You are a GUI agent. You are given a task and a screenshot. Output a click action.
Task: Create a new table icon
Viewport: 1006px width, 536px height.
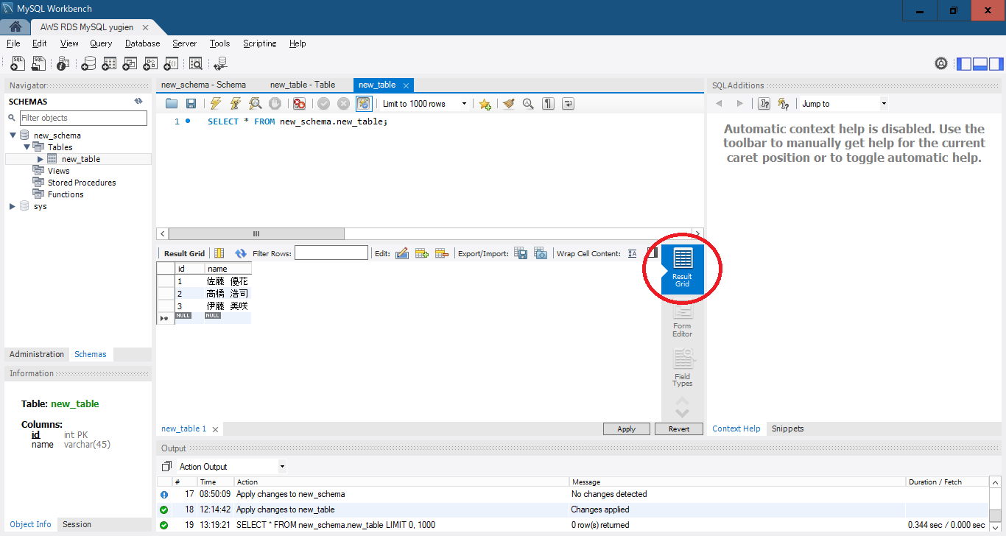click(x=109, y=64)
